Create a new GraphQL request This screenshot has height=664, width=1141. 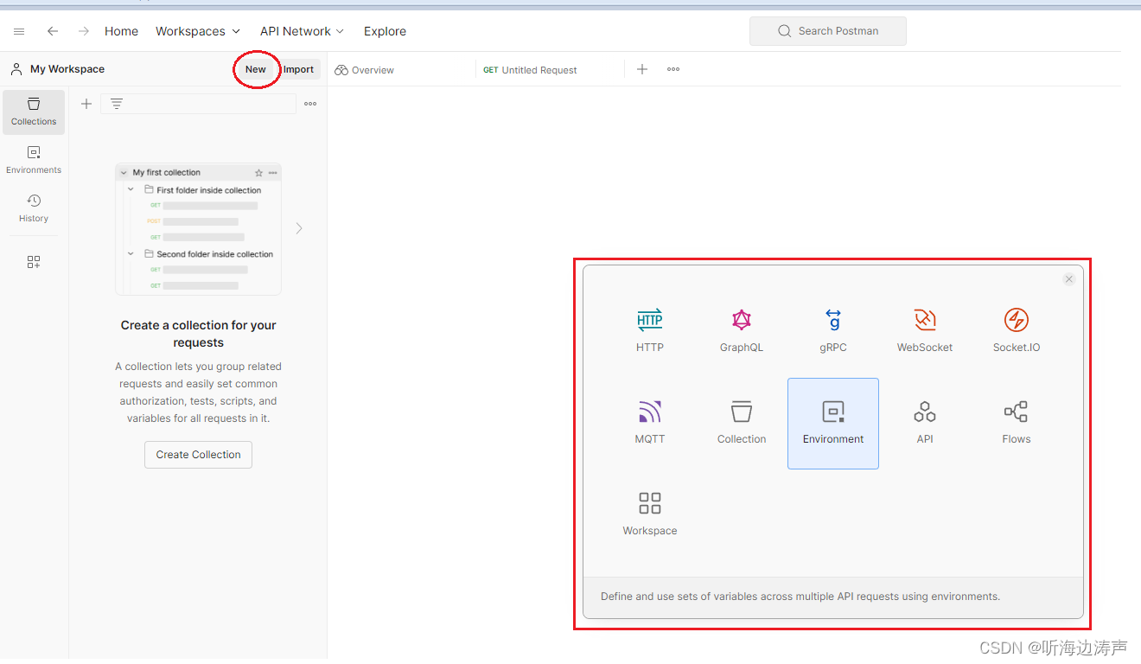coord(742,332)
